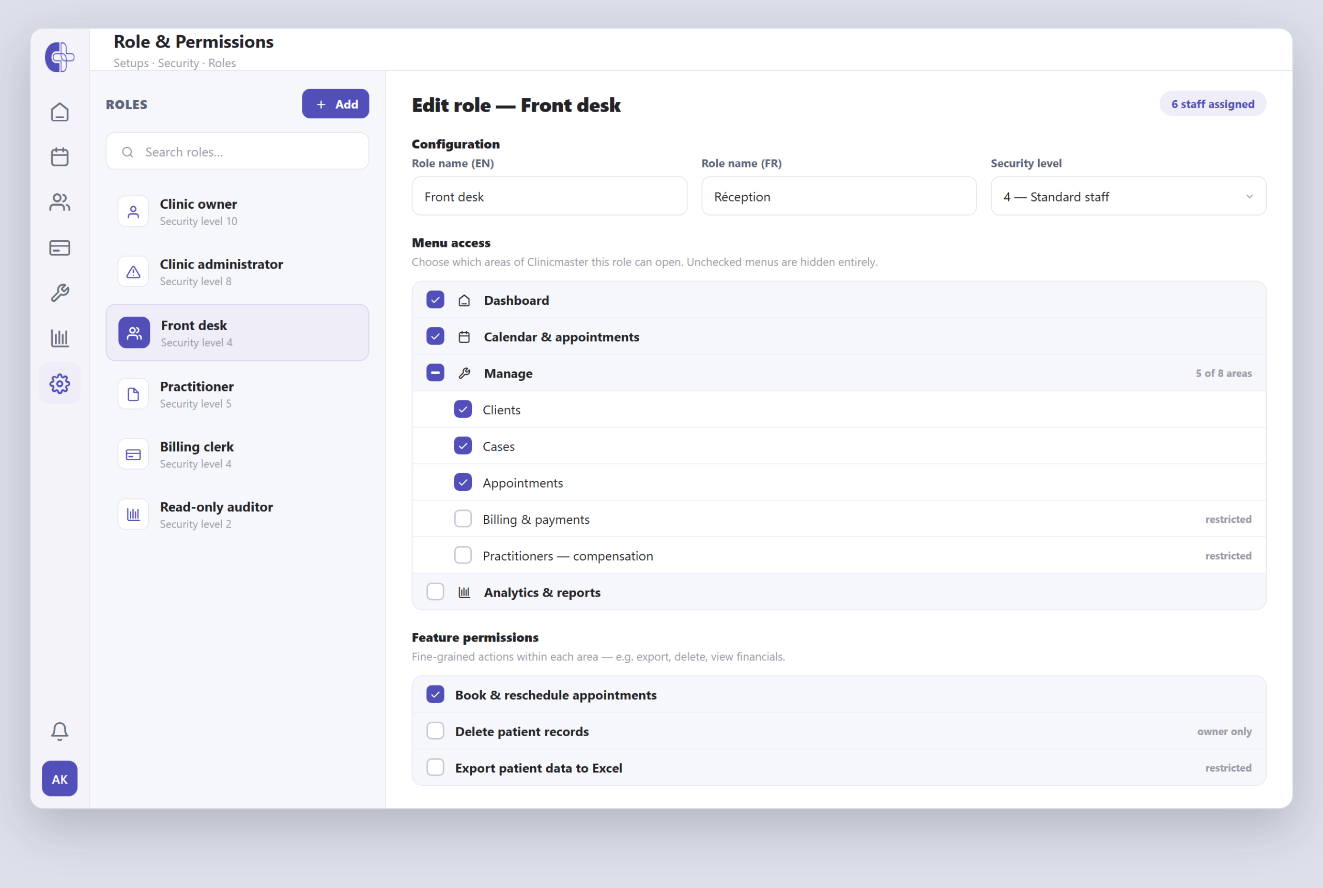Image resolution: width=1323 pixels, height=888 pixels.
Task: Select the Practitioner role
Action: pos(237,394)
